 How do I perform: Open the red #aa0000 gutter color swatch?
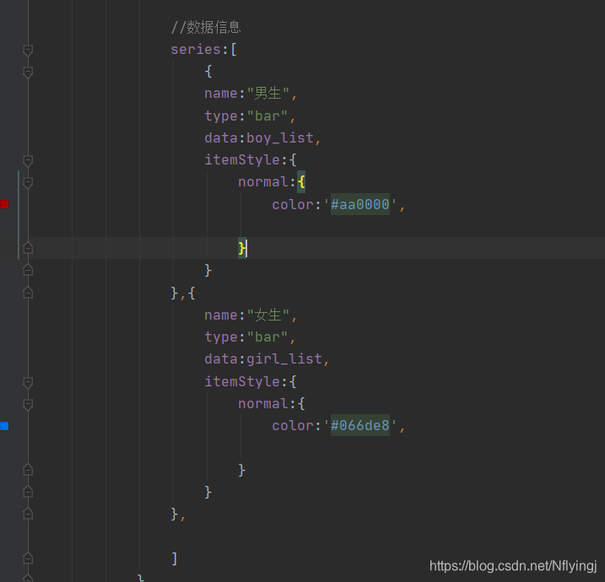[x=4, y=204]
